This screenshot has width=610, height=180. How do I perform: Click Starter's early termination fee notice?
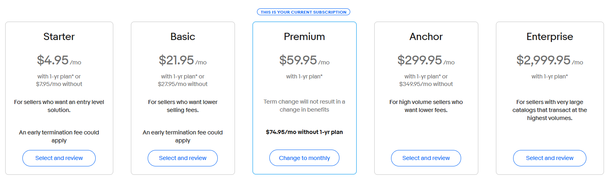59,136
